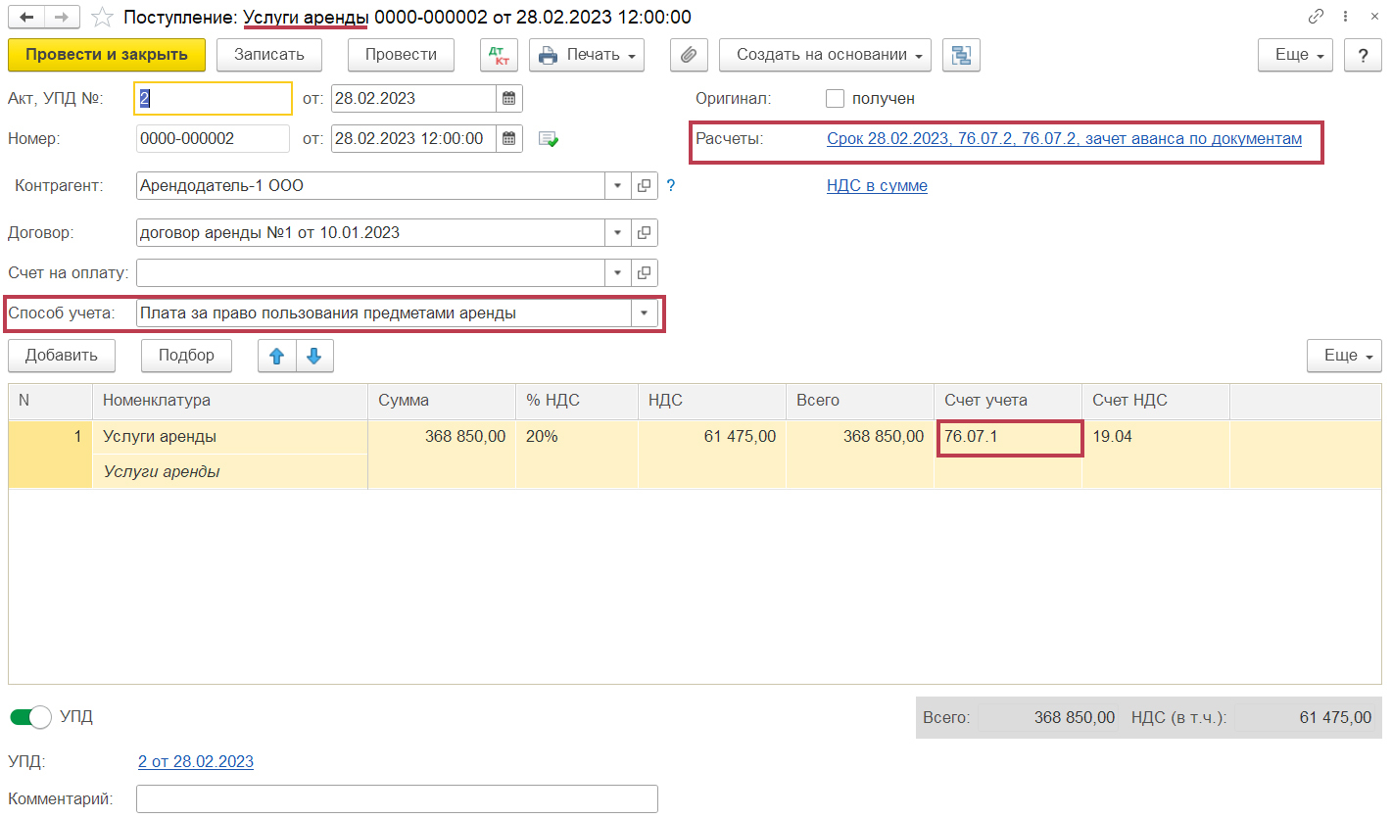Copy link icon in top right corner

(x=1315, y=17)
